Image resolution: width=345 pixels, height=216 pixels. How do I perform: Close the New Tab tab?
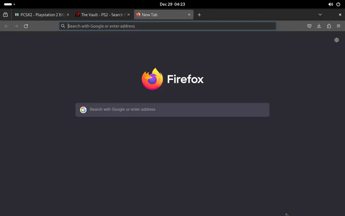pyautogui.click(x=189, y=15)
